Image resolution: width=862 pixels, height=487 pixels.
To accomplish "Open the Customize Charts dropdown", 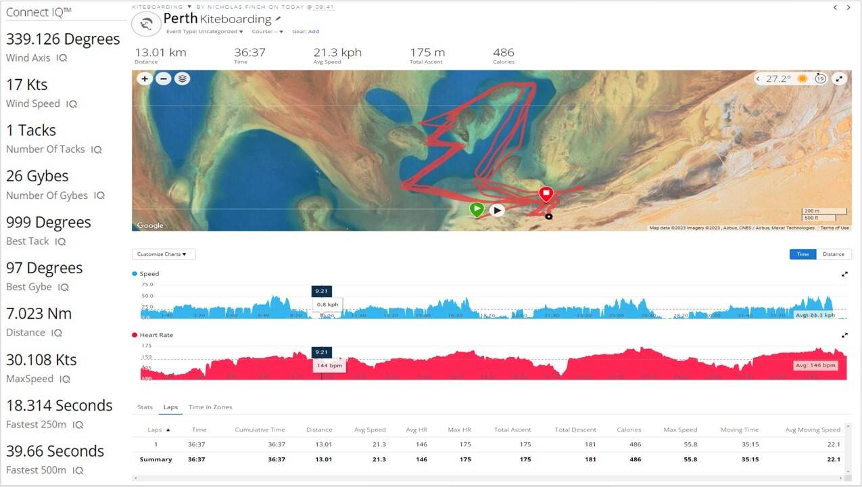I will click(164, 254).
